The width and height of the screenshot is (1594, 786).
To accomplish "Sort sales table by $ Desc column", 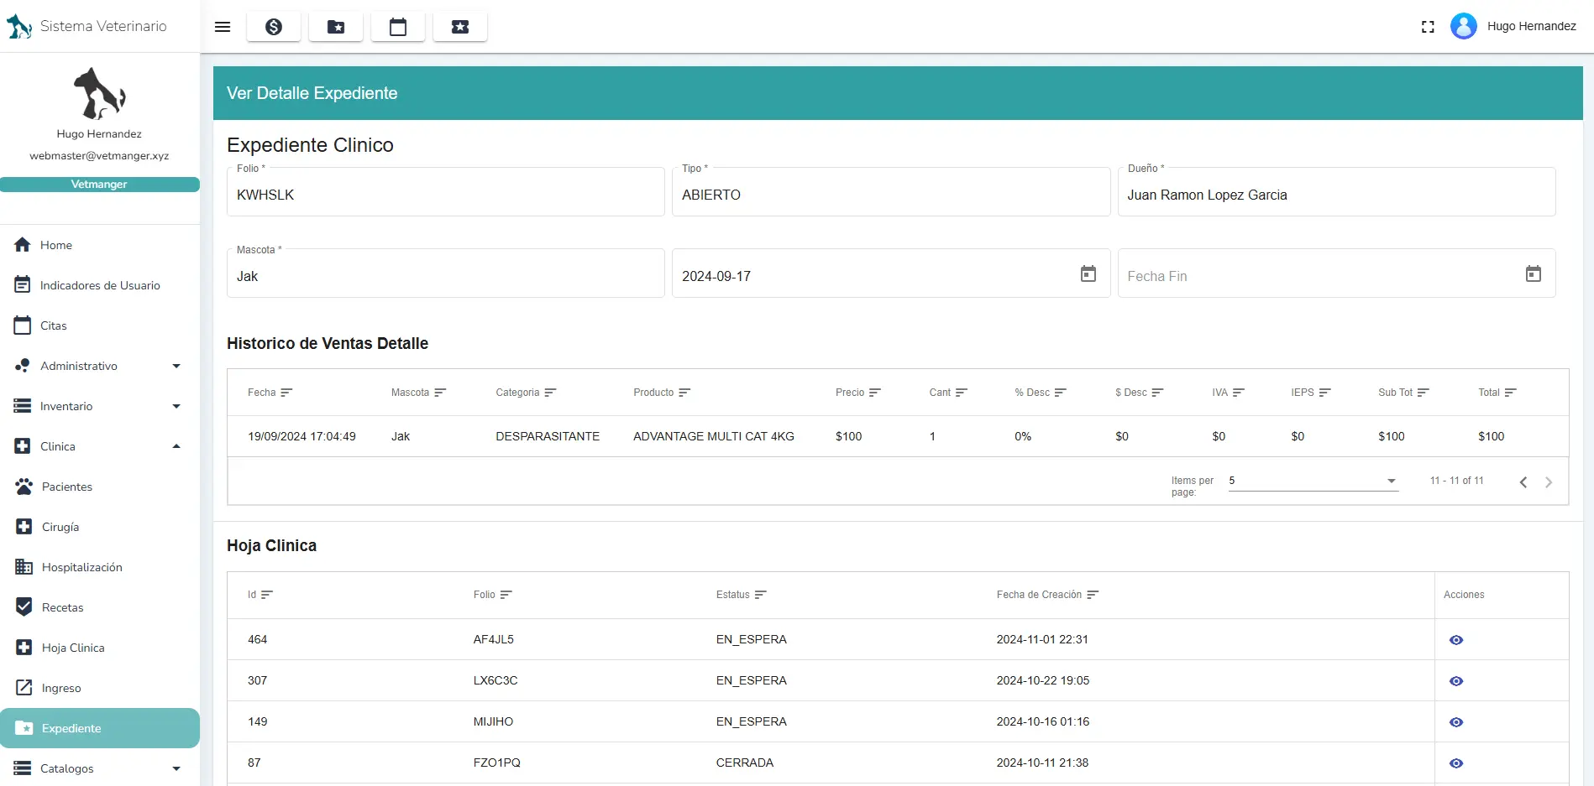I will pos(1140,393).
